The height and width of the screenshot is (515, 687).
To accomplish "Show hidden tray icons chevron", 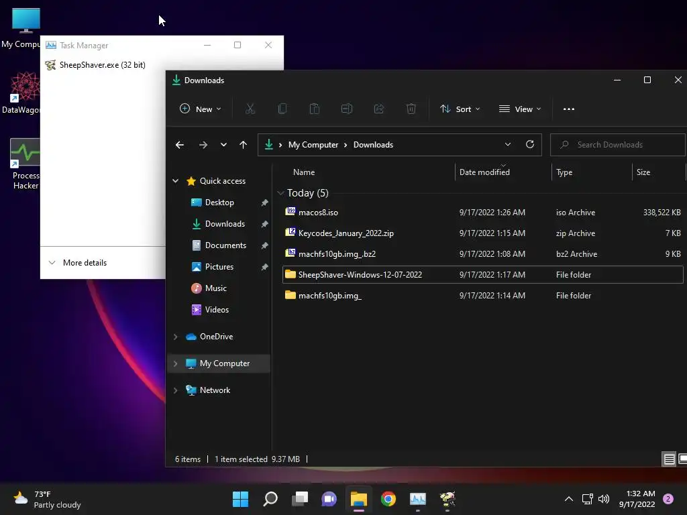I will [x=569, y=499].
